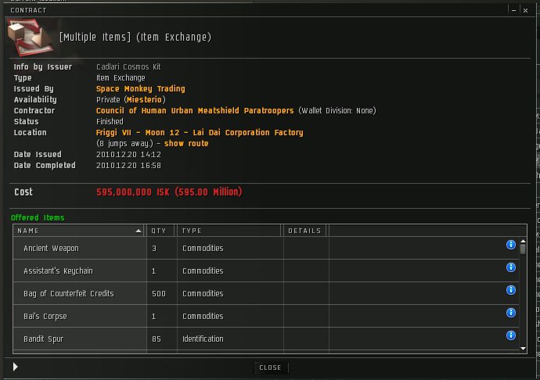Open Friggi VII Moon 12 station link

[x=200, y=132]
